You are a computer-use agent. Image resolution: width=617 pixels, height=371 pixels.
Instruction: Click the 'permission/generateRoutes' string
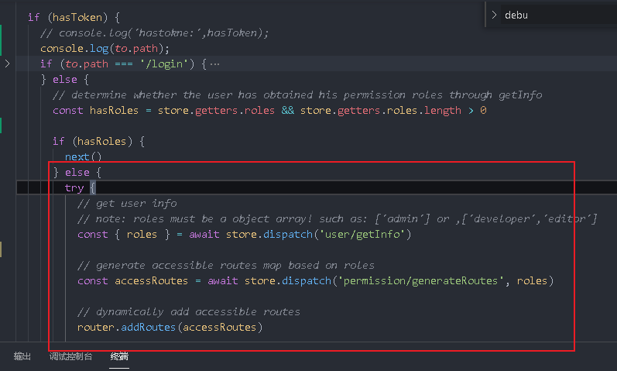[x=420, y=281]
